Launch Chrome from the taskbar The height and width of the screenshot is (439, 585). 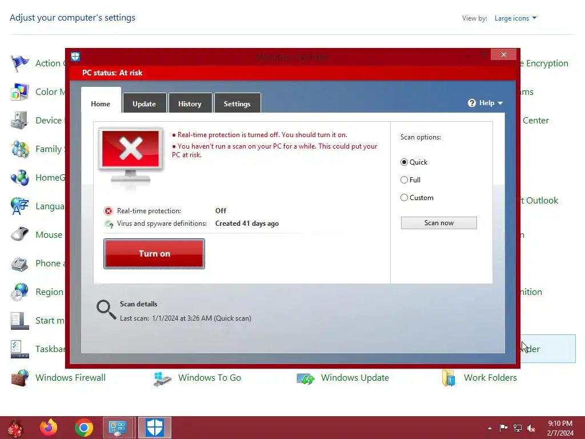point(83,428)
